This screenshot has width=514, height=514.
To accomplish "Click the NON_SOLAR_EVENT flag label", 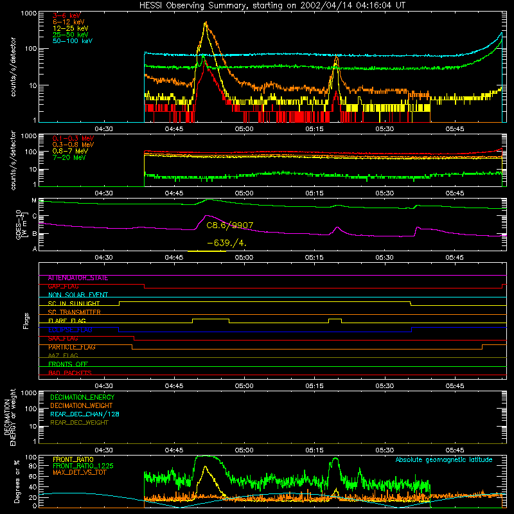I will pyautogui.click(x=78, y=295).
